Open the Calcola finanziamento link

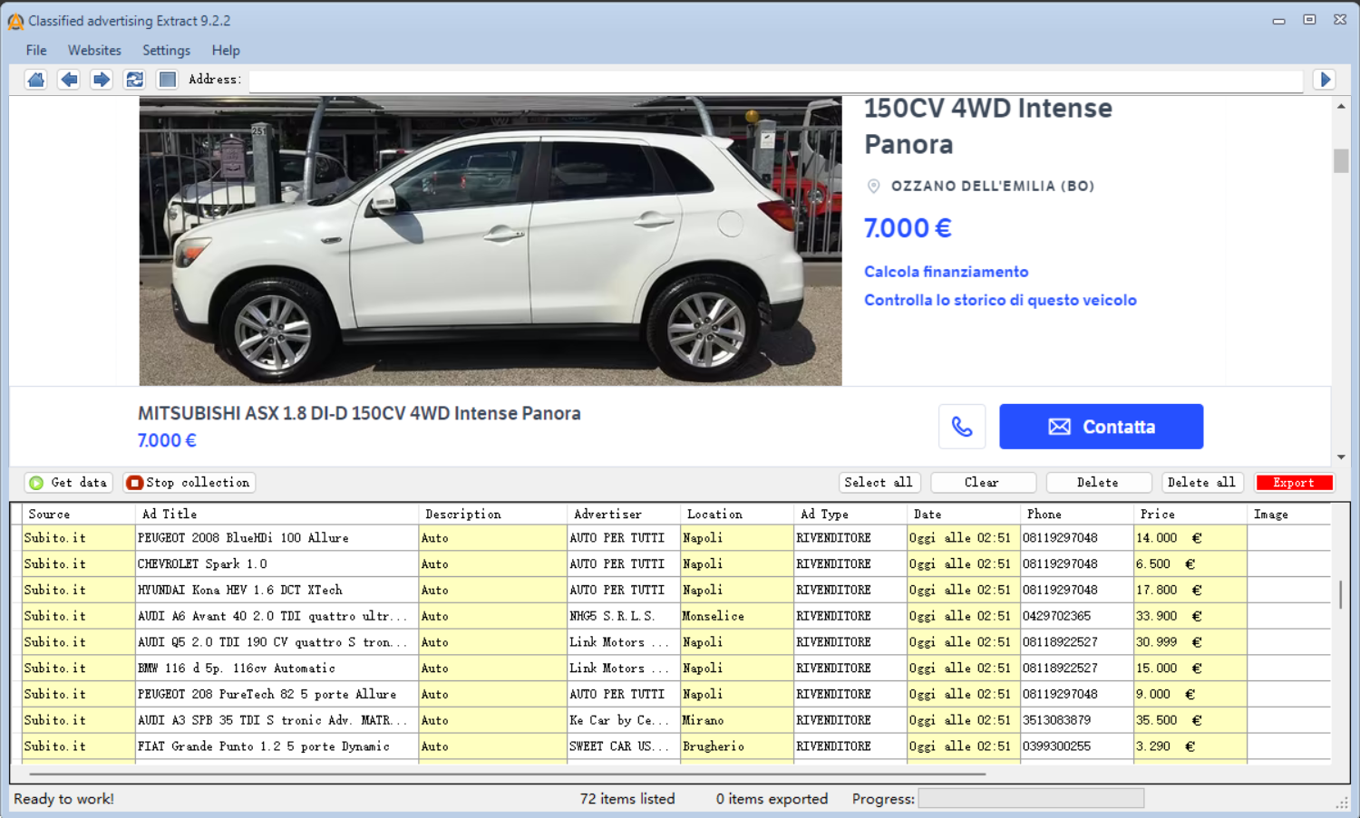(946, 272)
